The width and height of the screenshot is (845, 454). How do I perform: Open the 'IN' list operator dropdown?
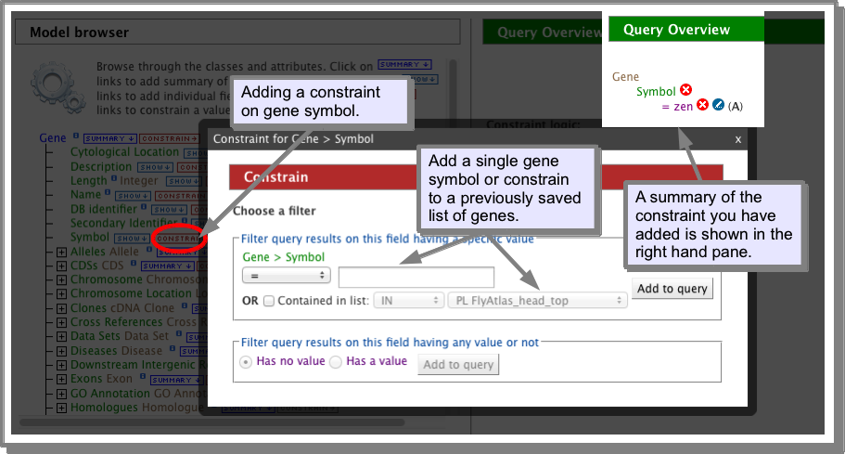coord(408,300)
